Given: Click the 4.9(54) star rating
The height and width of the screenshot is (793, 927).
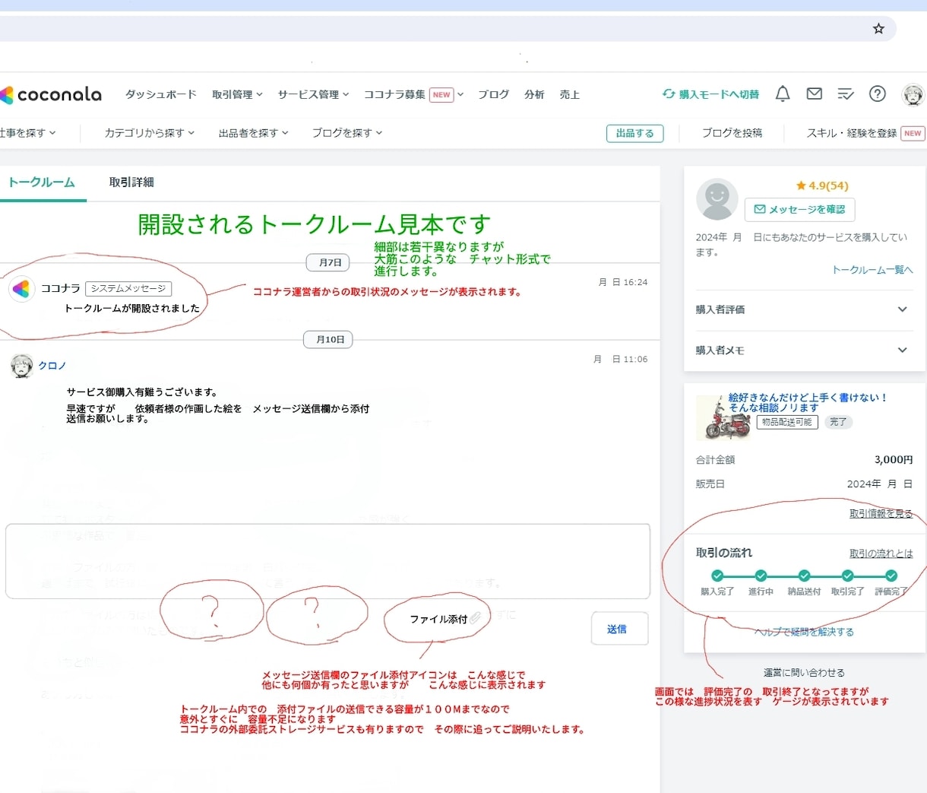Looking at the screenshot, I should tap(822, 186).
